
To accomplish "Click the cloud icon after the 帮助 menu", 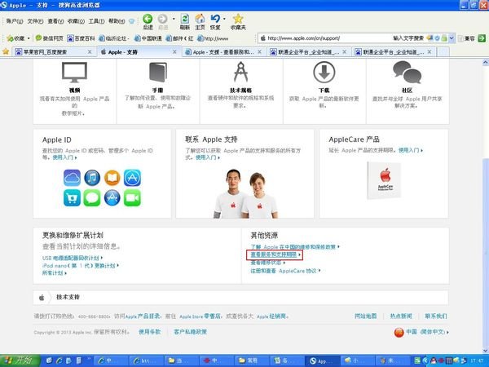I will click(132, 21).
